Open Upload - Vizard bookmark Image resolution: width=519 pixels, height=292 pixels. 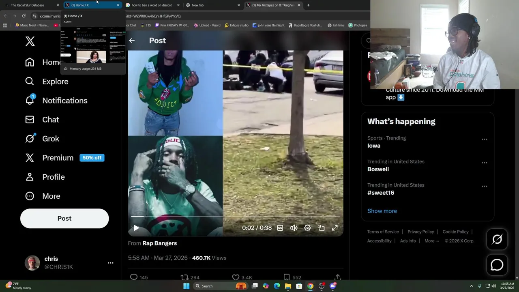click(207, 25)
